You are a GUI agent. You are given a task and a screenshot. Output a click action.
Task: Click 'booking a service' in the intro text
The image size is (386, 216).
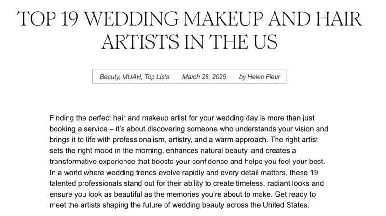[79, 129]
